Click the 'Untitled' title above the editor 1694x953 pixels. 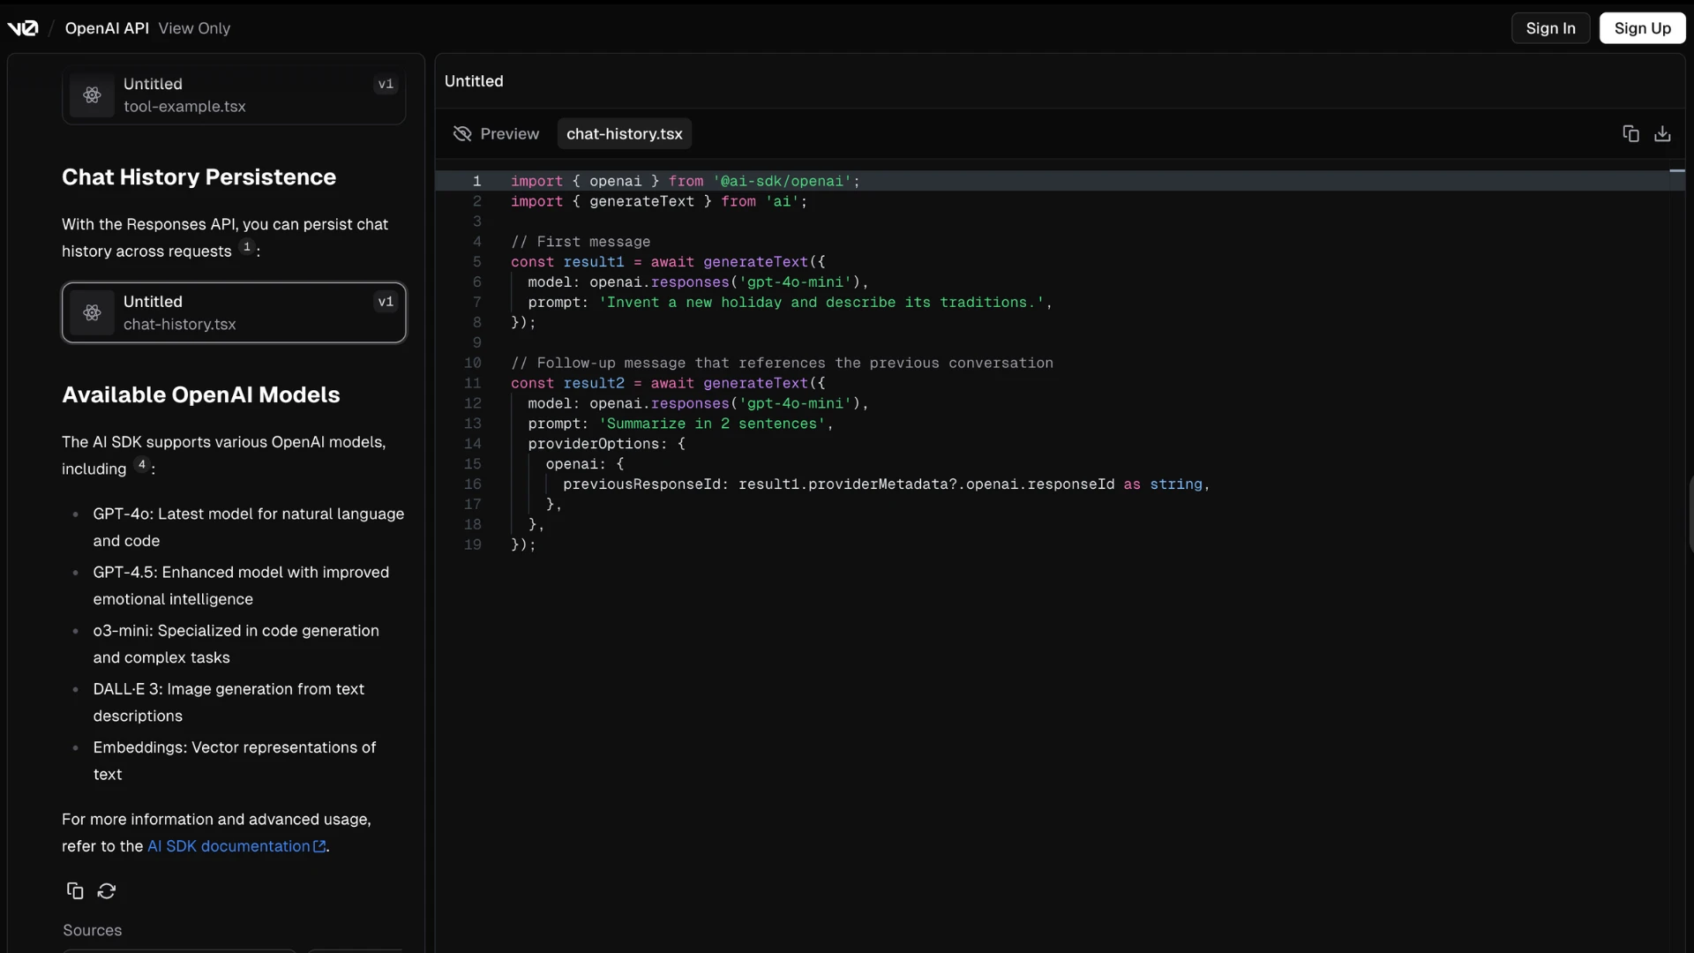pyautogui.click(x=474, y=81)
